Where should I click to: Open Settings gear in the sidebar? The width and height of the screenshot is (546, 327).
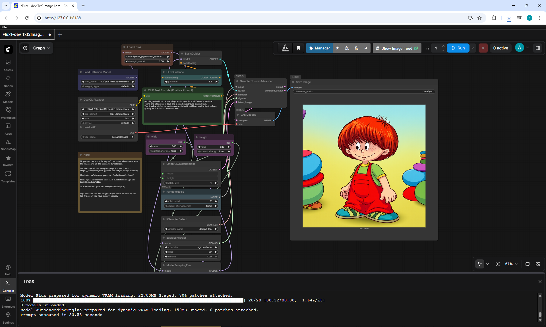[x=8, y=318]
